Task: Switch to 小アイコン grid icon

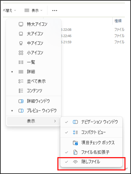Action: click(21, 53)
